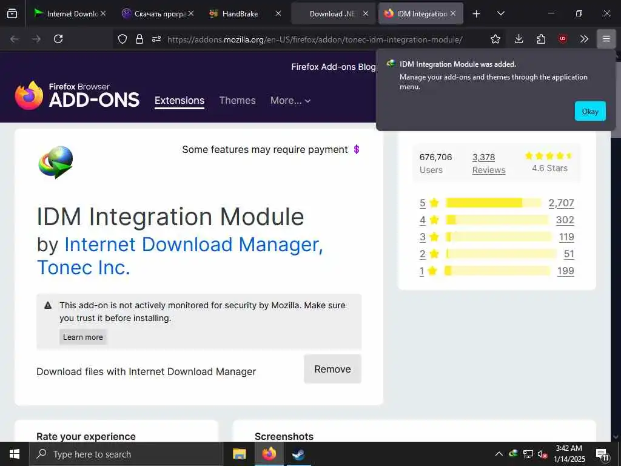Close the IDM Integration tab
The image size is (621, 466).
coord(453,14)
